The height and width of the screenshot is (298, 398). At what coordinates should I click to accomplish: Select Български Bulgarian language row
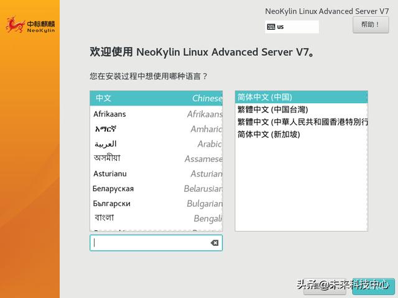156,204
